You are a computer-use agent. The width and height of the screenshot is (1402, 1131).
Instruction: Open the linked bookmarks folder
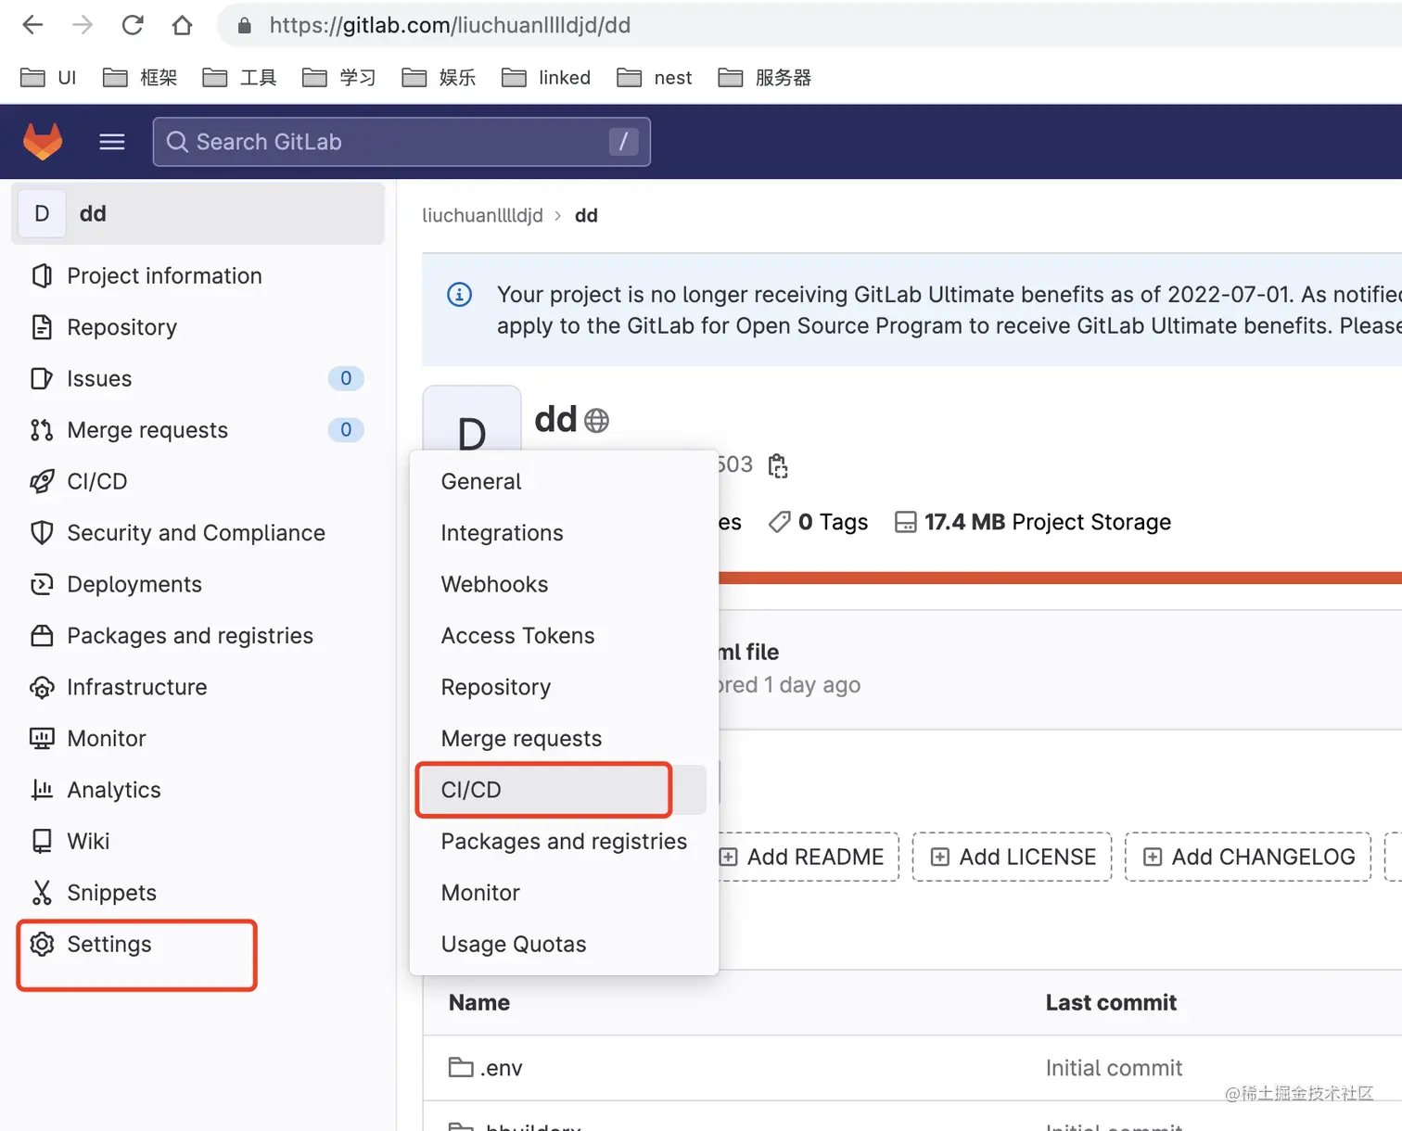(546, 78)
